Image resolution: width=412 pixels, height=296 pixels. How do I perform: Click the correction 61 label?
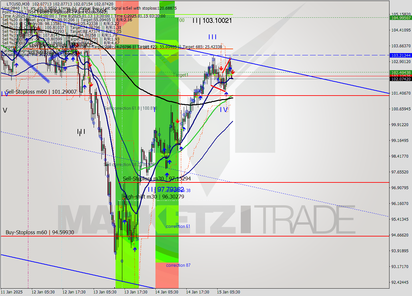pyautogui.click(x=178, y=227)
